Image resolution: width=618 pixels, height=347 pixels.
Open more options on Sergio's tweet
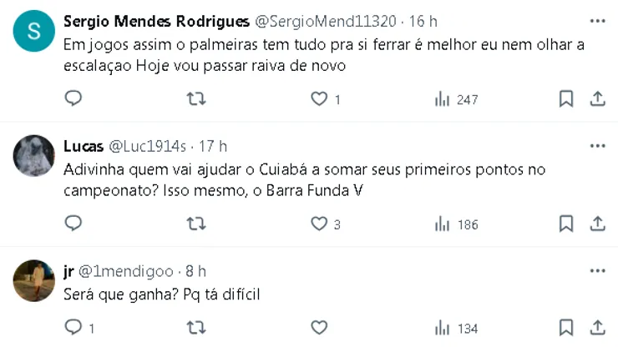(x=597, y=21)
